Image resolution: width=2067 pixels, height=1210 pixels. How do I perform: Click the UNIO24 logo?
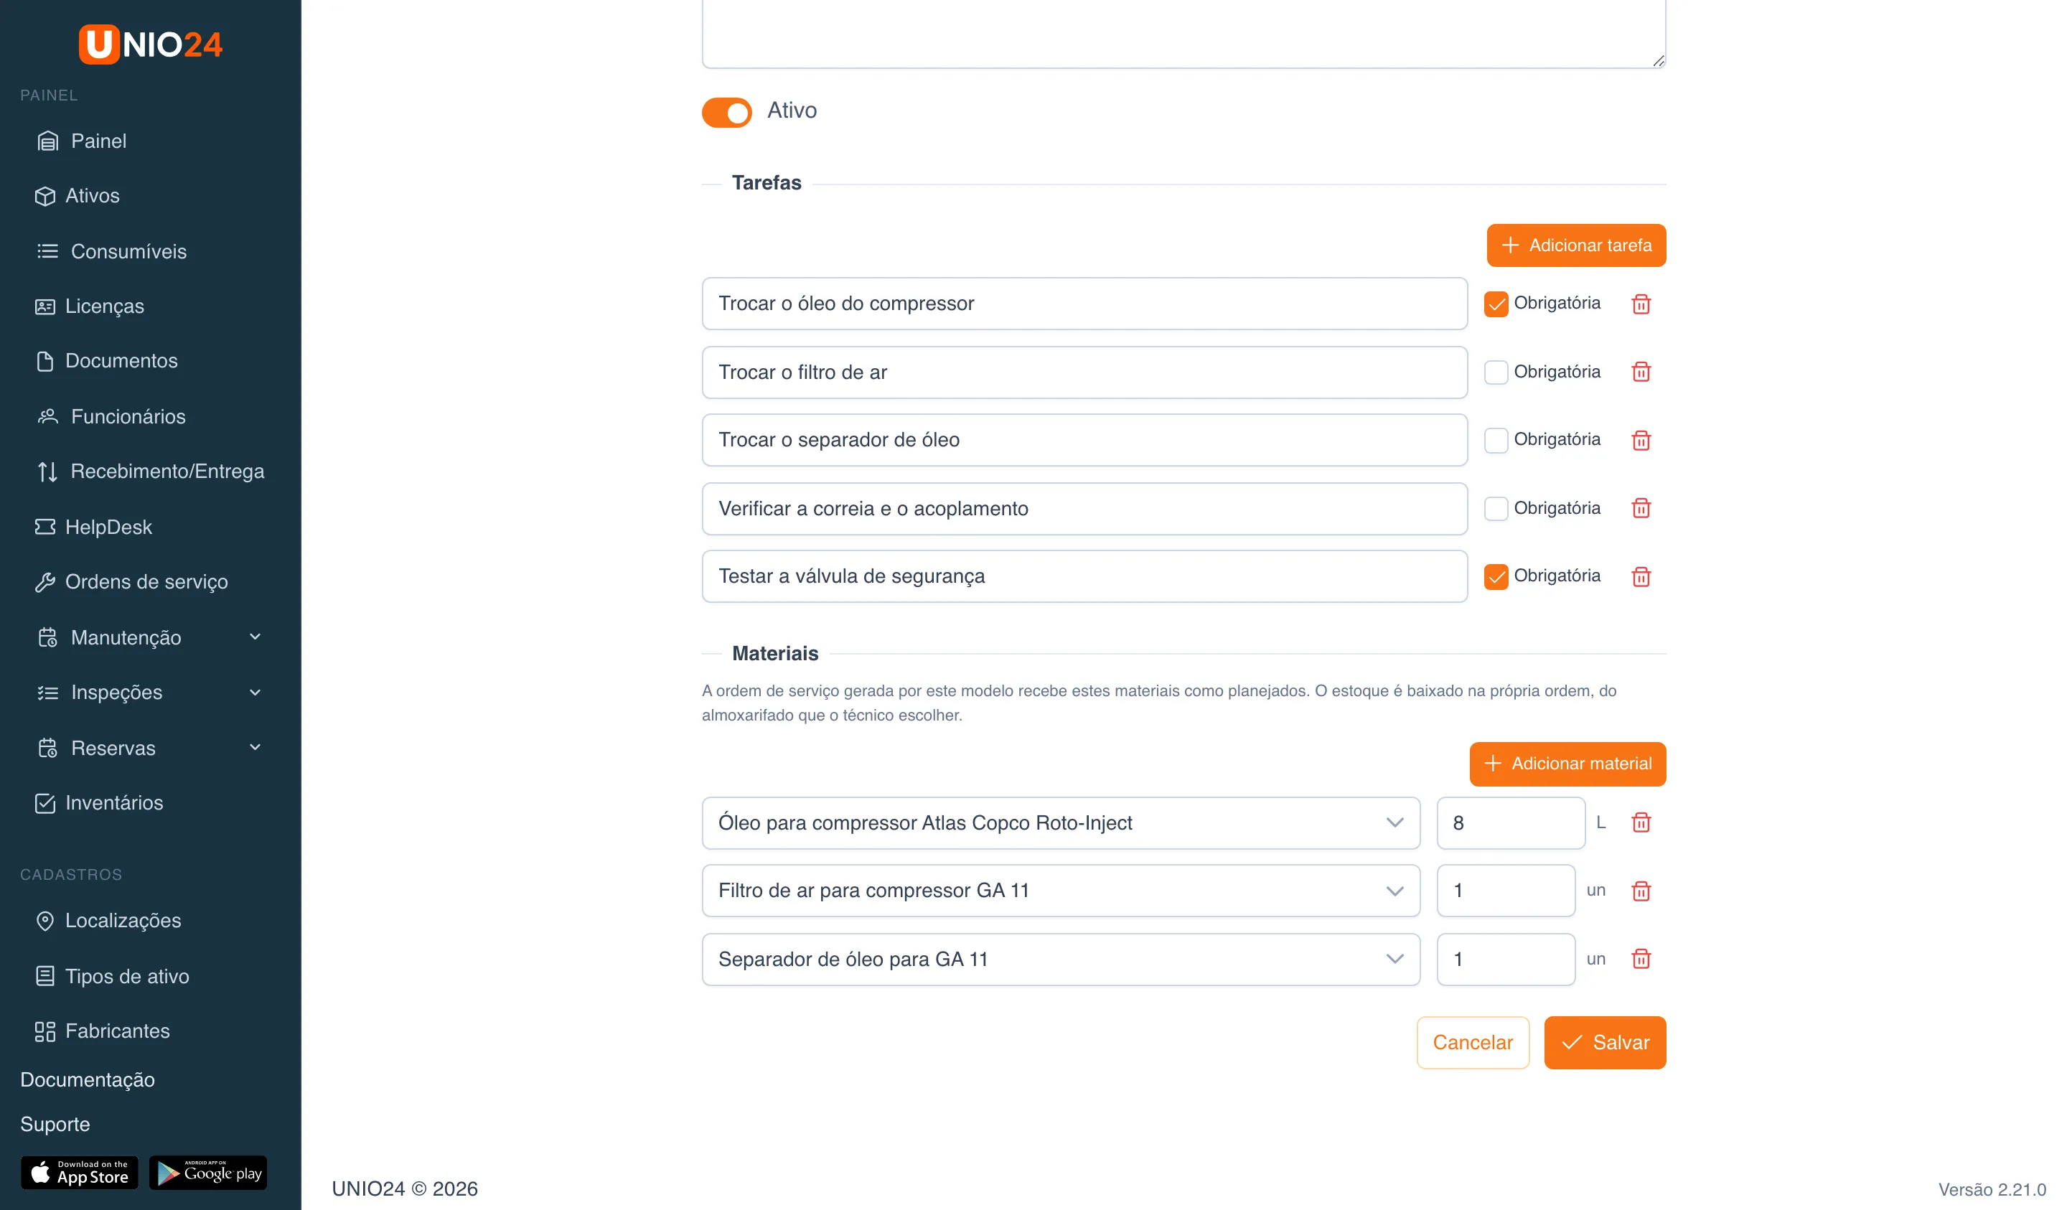click(x=150, y=44)
